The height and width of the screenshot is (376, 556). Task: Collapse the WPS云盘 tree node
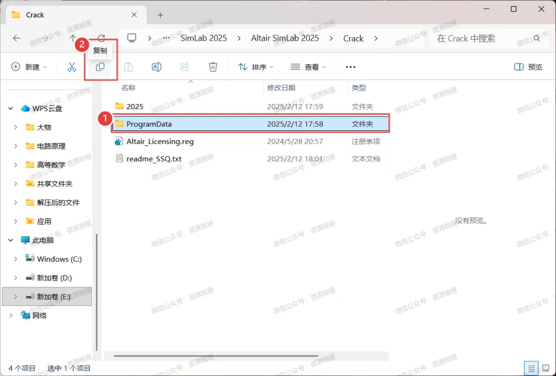pyautogui.click(x=11, y=109)
